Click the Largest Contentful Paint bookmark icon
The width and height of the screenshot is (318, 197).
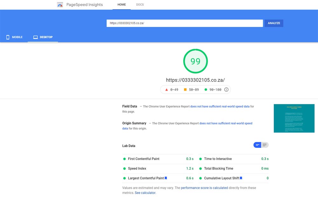click(166, 178)
